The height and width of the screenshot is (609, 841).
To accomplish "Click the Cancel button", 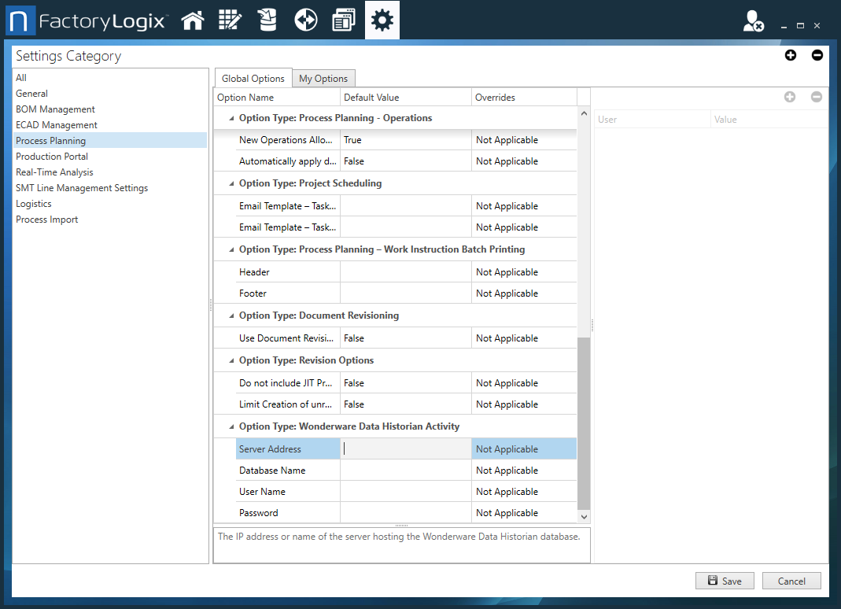I will click(x=791, y=581).
